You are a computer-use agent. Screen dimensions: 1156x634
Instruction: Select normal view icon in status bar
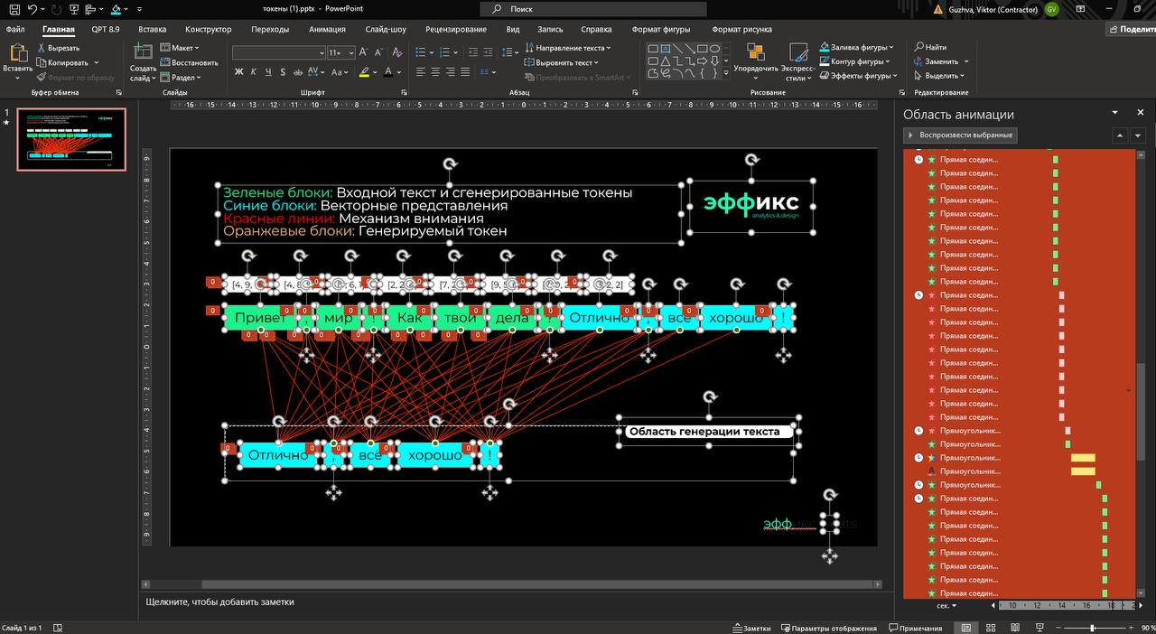pos(966,628)
